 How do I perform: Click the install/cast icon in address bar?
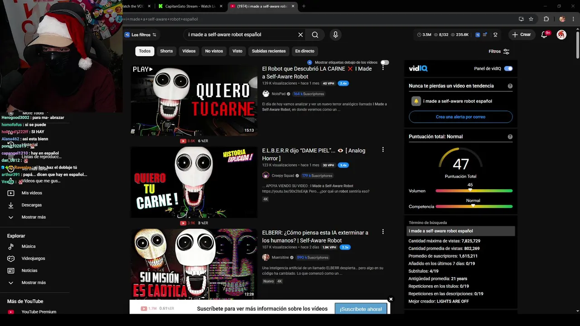[x=522, y=19]
